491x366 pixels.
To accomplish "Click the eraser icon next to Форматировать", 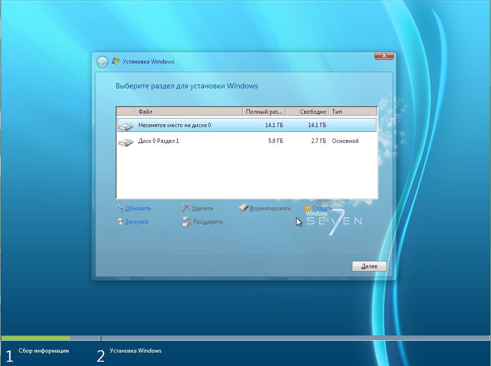I will coord(243,208).
